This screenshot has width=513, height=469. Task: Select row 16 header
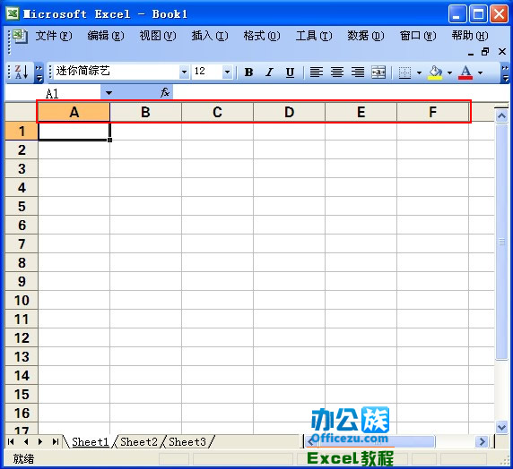pyautogui.click(x=22, y=414)
